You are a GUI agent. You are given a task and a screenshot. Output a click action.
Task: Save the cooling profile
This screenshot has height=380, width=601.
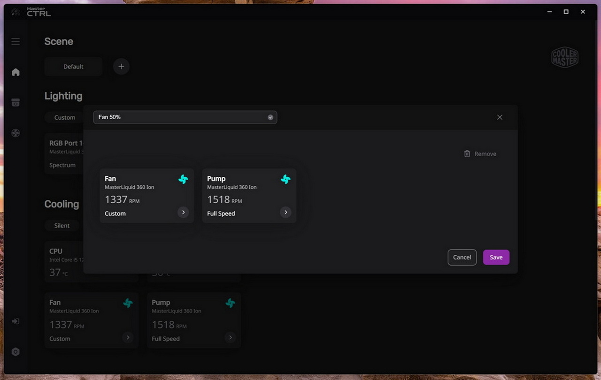click(x=496, y=257)
